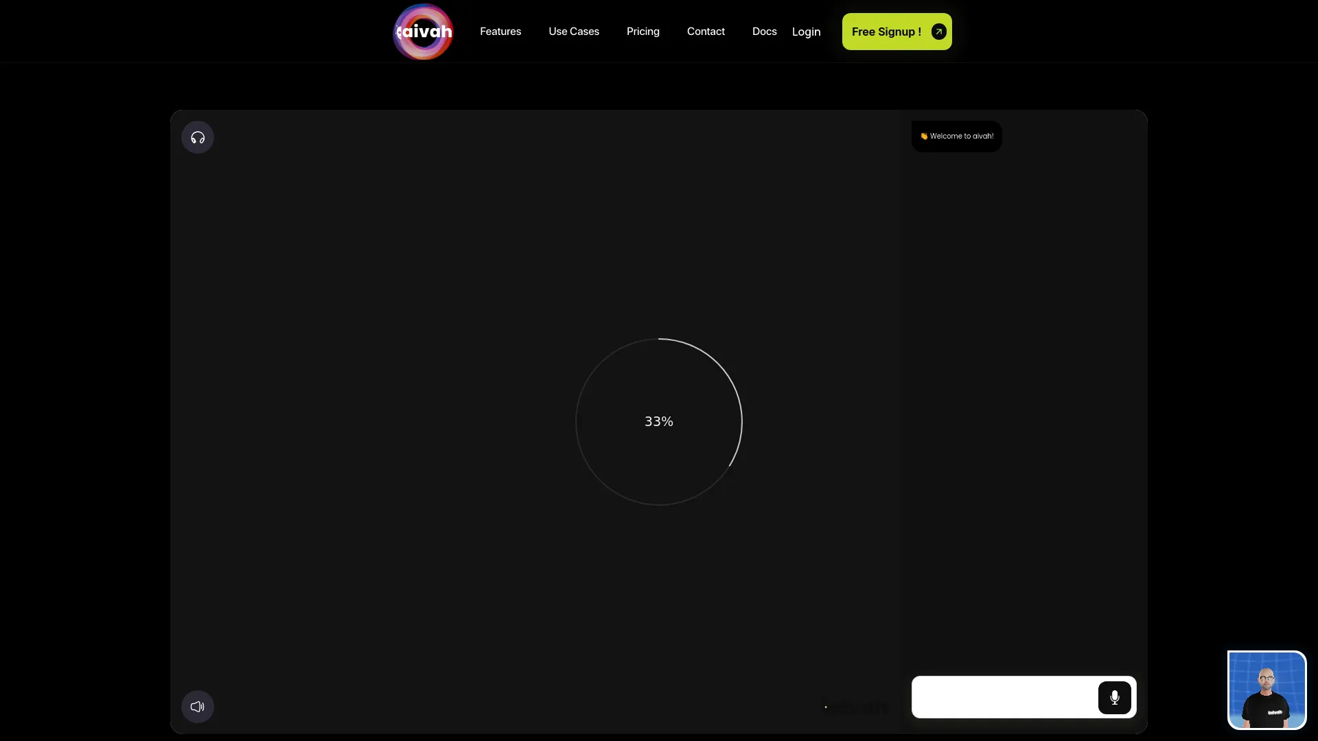Go to Use Cases page

574,32
